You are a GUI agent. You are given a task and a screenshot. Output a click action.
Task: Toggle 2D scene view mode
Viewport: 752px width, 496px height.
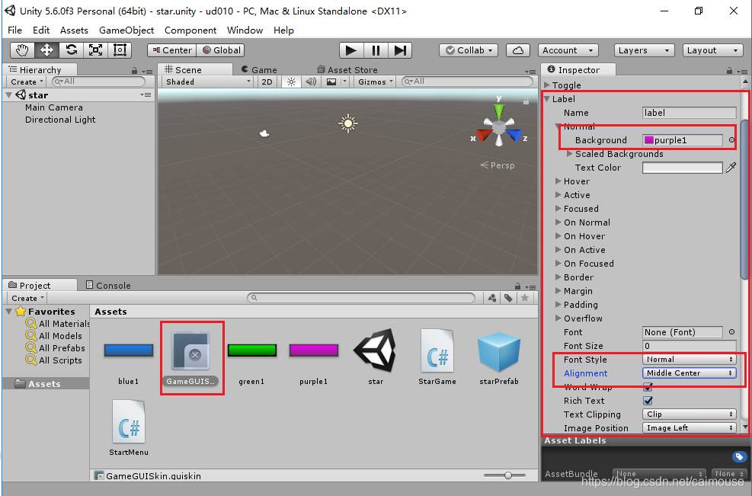click(x=267, y=82)
